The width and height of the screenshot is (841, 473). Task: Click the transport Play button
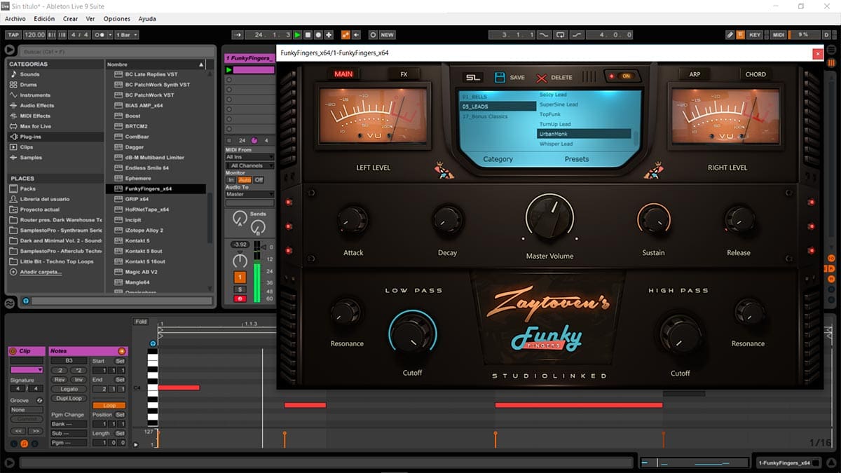point(298,34)
